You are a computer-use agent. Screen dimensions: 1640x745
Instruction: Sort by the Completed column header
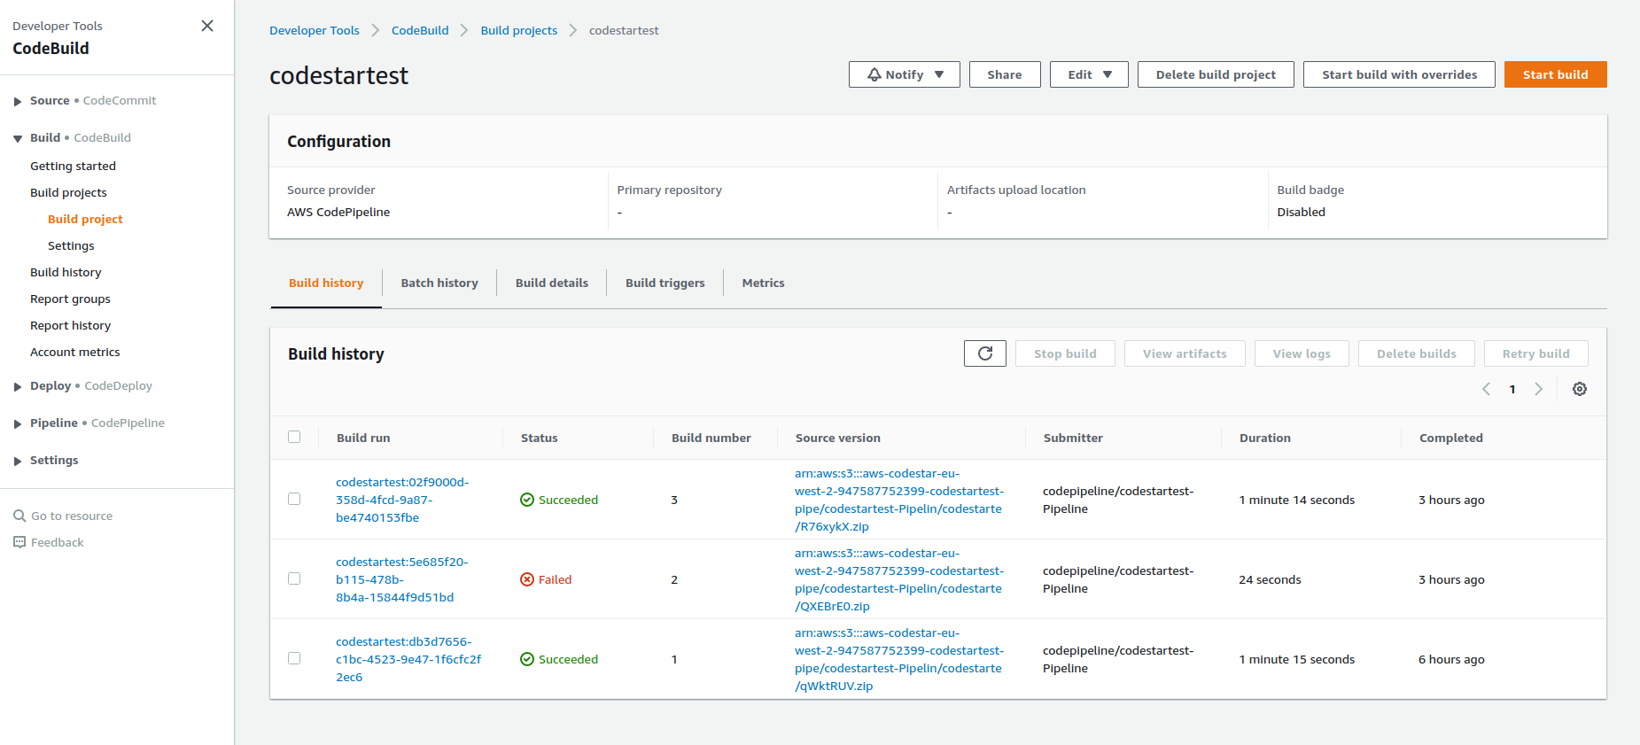[1450, 438]
